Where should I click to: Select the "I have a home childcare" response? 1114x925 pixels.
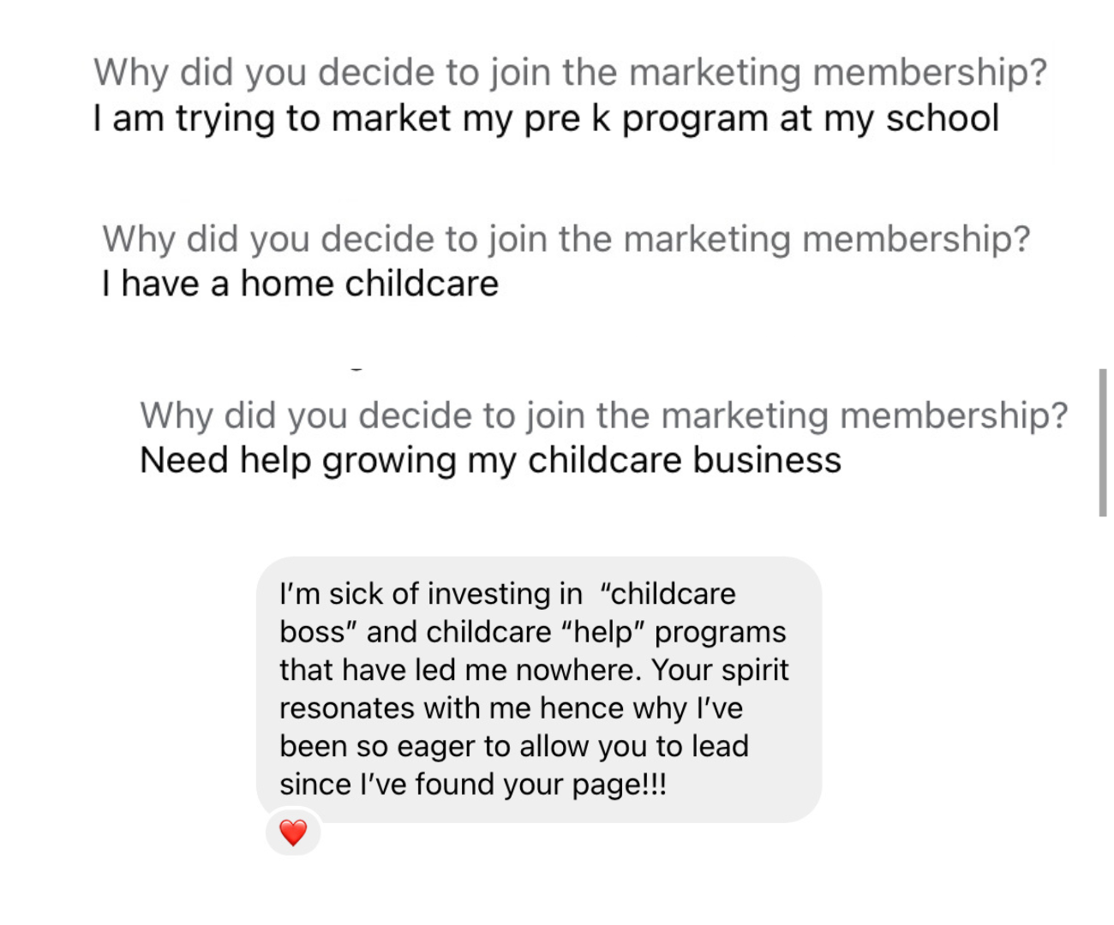[300, 283]
